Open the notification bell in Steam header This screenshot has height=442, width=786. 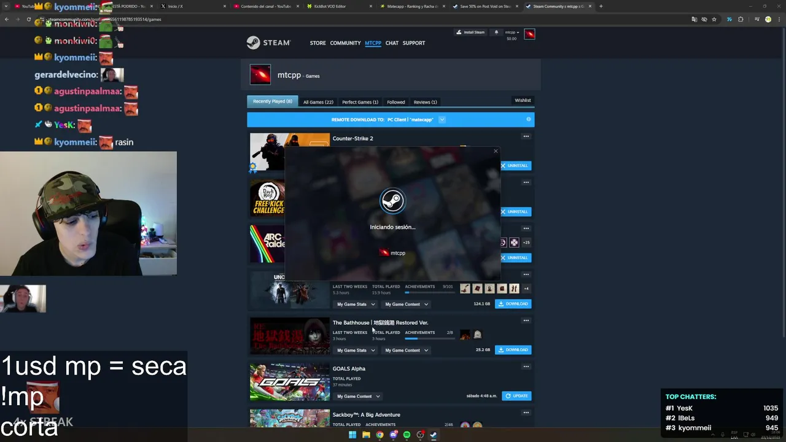tap(496, 32)
